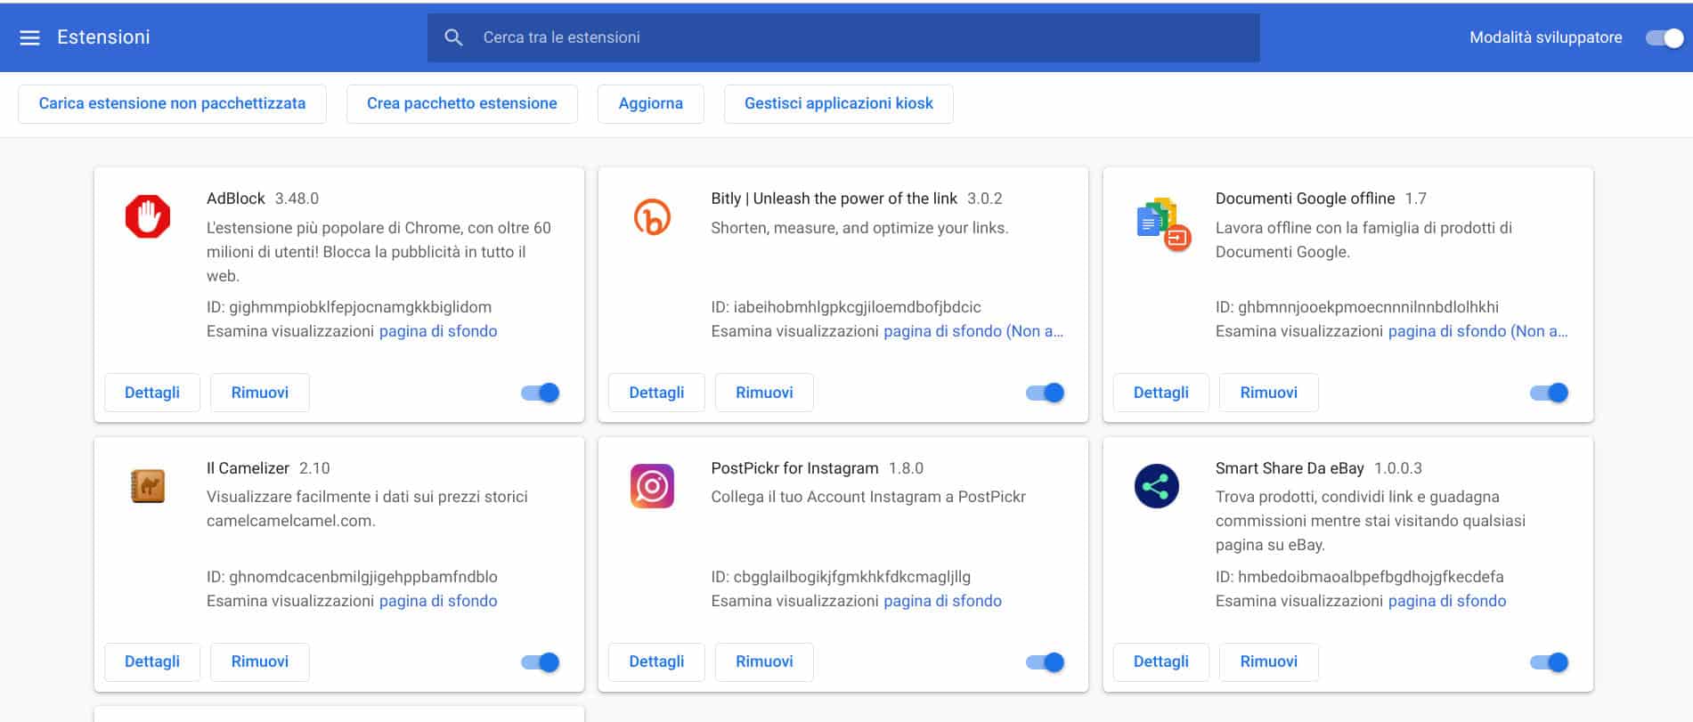
Task: Disable the AdBlock extension toggle
Action: tap(541, 393)
